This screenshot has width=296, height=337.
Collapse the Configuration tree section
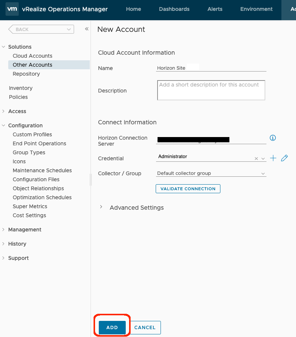3,125
